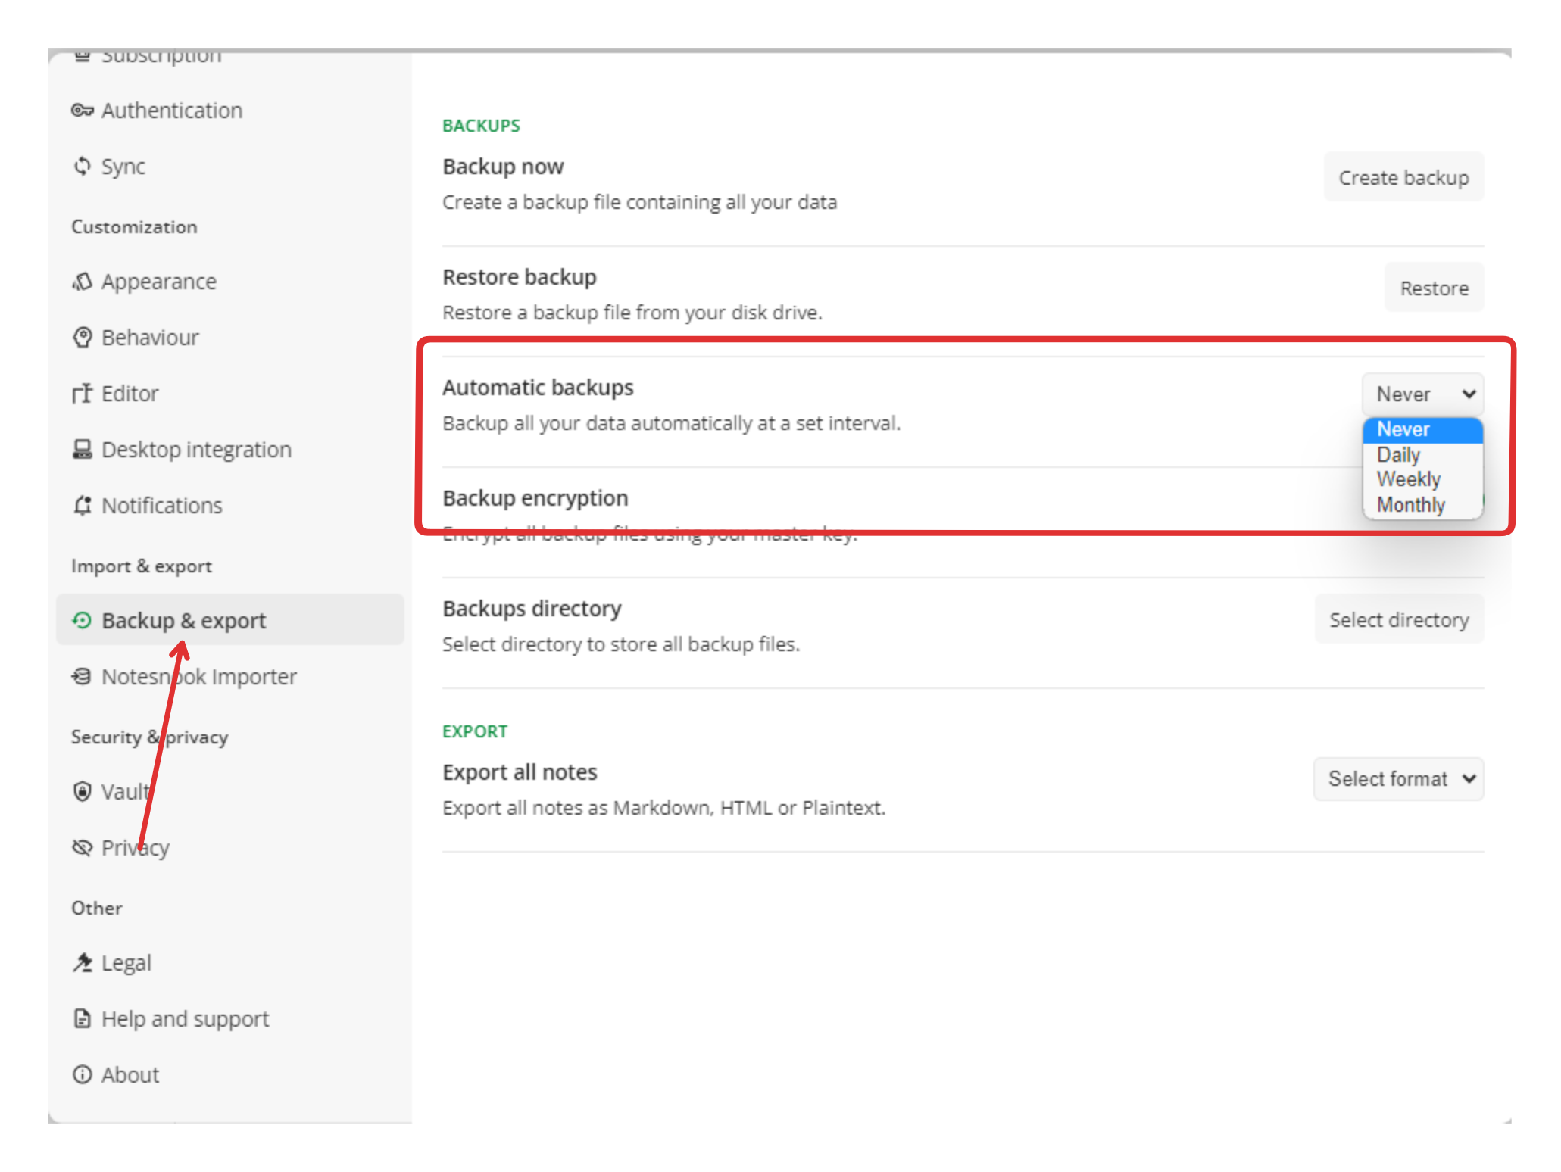Choose Daily from the backup interval list
Viewport: 1561px width, 1172px height.
[x=1398, y=455]
